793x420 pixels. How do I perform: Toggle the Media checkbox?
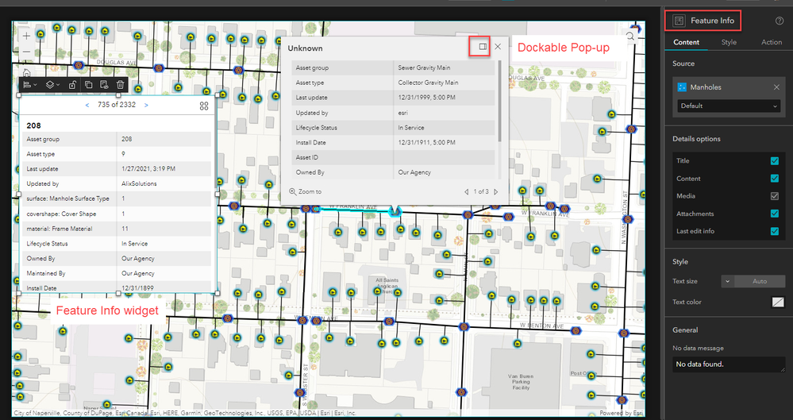(774, 196)
